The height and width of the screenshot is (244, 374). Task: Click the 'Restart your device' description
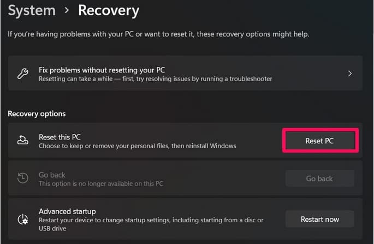[x=151, y=224]
